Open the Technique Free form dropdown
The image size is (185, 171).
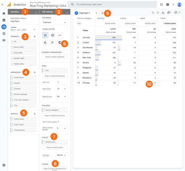pos(55,22)
